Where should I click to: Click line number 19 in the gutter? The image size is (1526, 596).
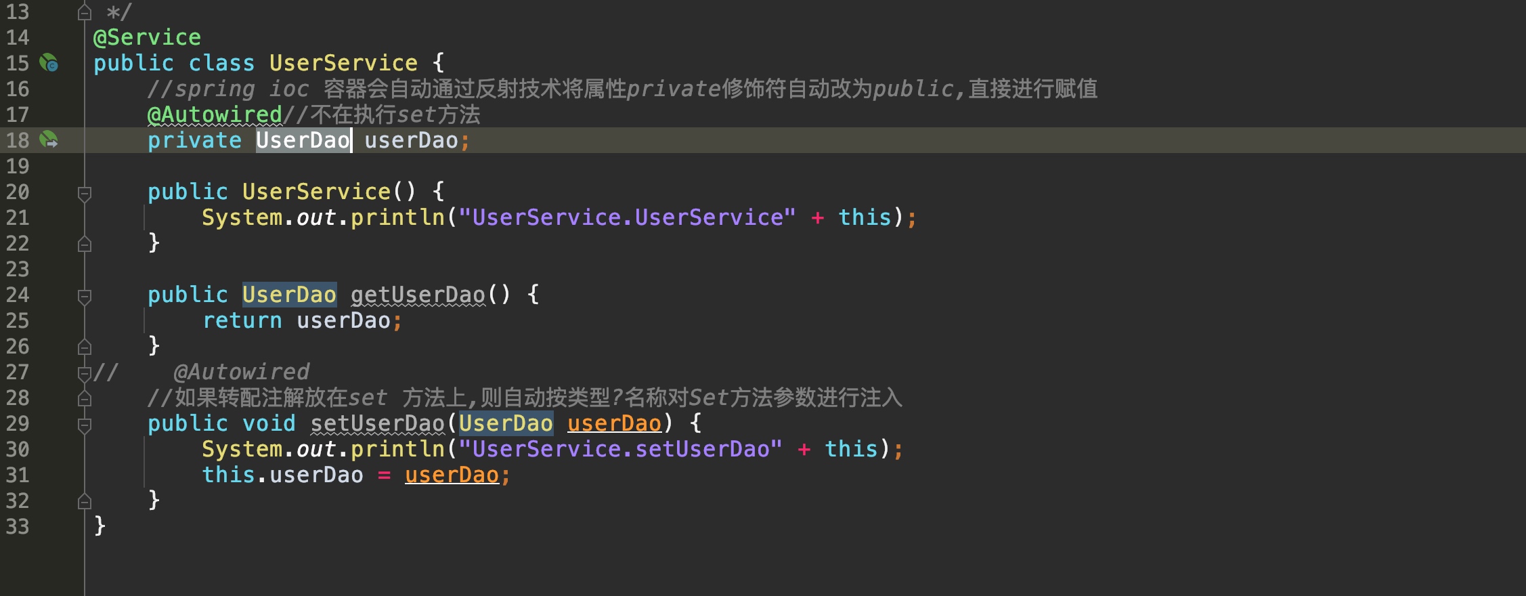18,166
